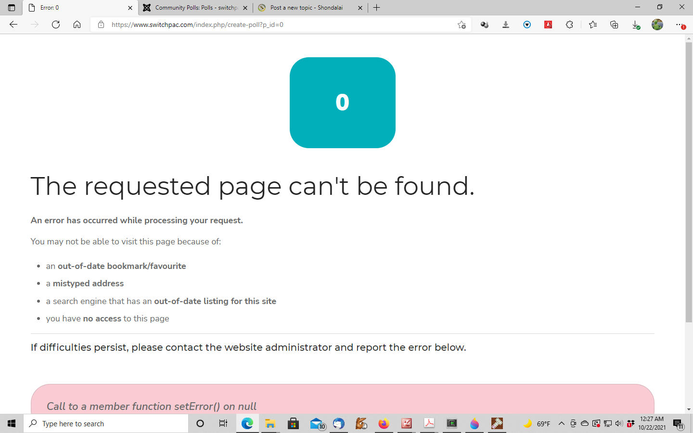Show hidden system tray icons
Viewport: 693px width, 433px height.
561,423
